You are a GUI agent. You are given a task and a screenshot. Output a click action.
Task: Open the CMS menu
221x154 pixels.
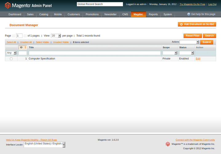pyautogui.click(x=125, y=14)
